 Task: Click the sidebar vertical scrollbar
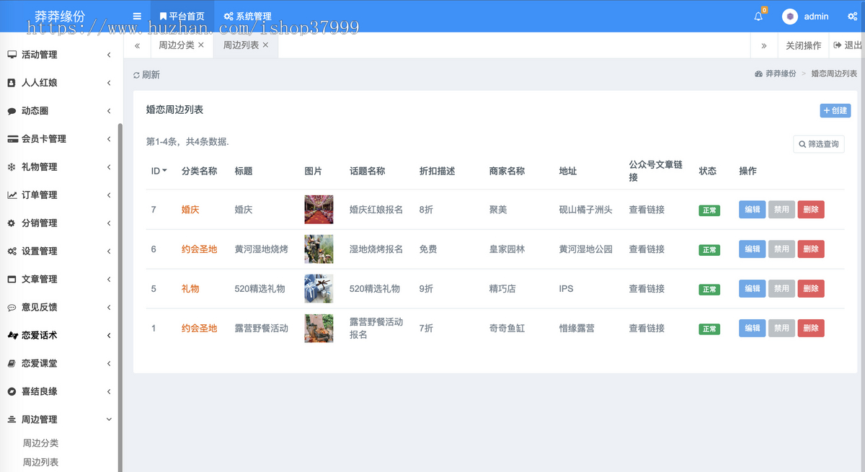click(120, 297)
